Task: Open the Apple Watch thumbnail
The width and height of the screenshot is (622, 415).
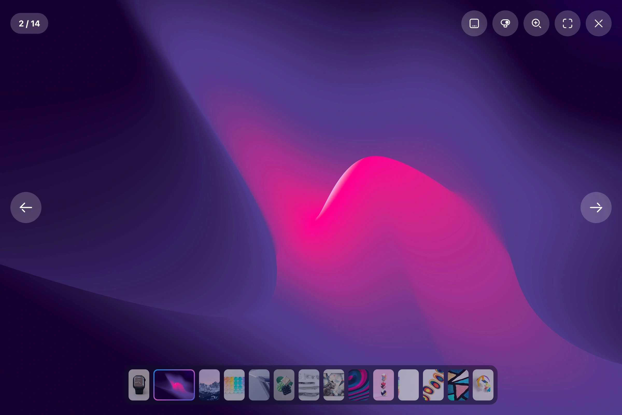Action: (x=139, y=385)
